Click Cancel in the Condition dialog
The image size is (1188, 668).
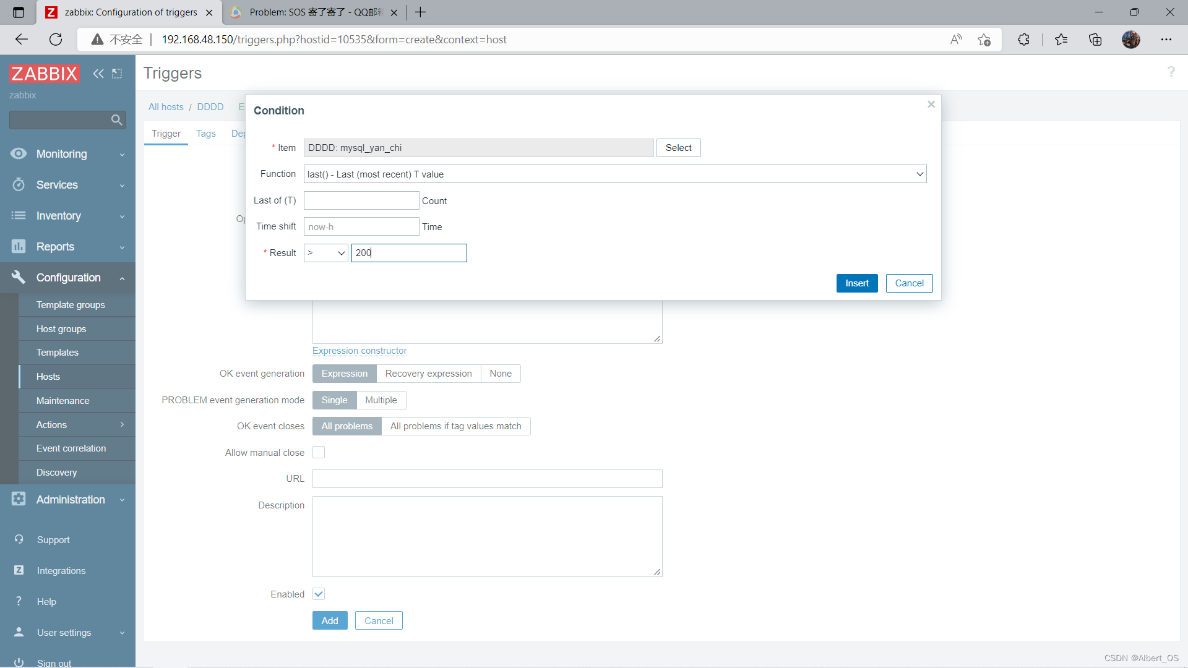[x=909, y=283]
